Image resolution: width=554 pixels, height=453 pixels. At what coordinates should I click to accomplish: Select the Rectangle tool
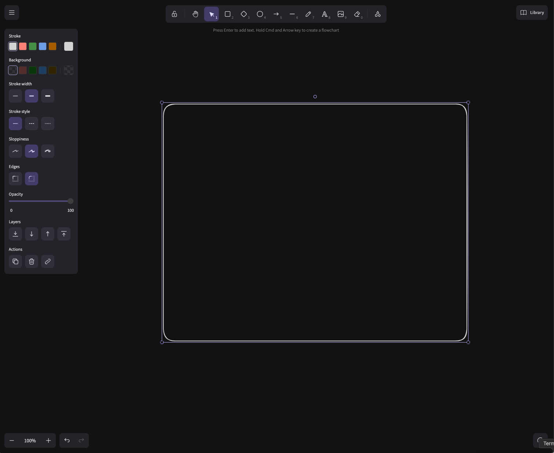[228, 14]
